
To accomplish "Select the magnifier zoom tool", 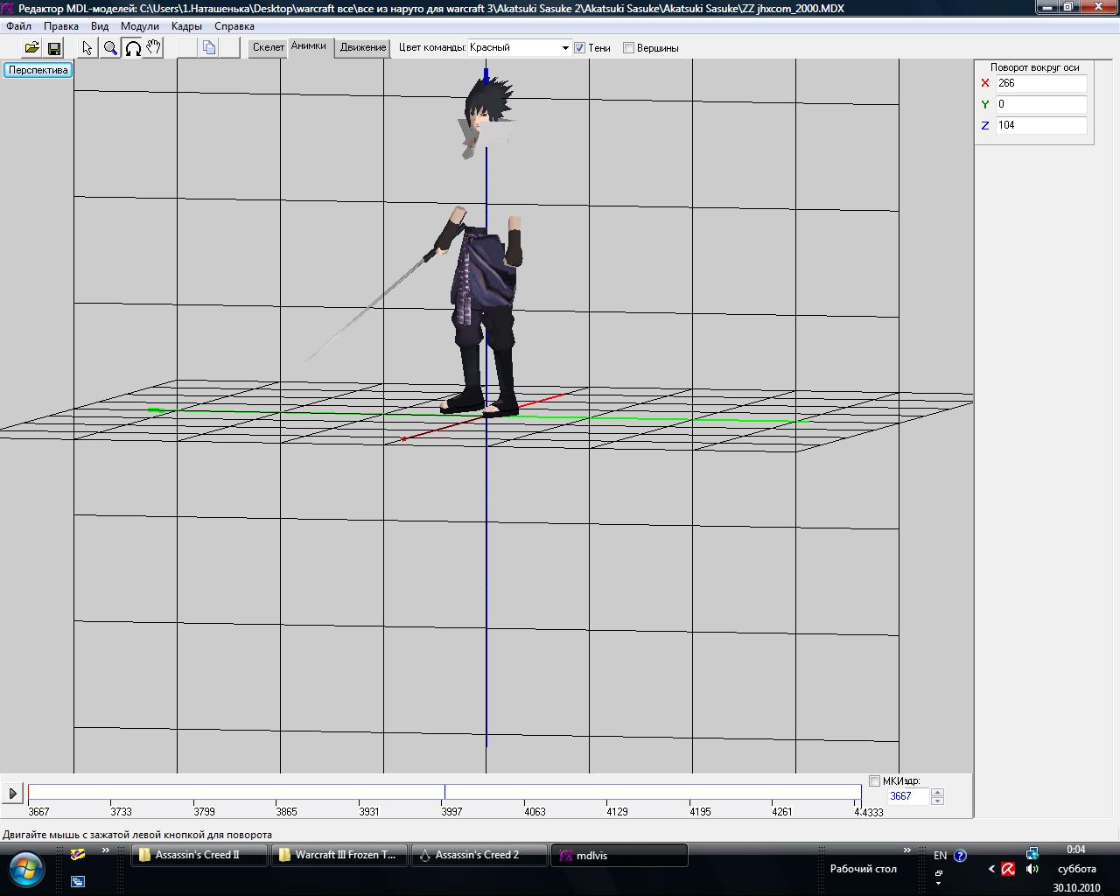I will [110, 48].
